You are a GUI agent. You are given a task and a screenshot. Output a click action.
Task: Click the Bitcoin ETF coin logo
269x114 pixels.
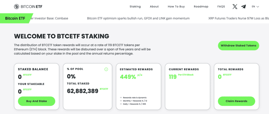tap(17, 7)
